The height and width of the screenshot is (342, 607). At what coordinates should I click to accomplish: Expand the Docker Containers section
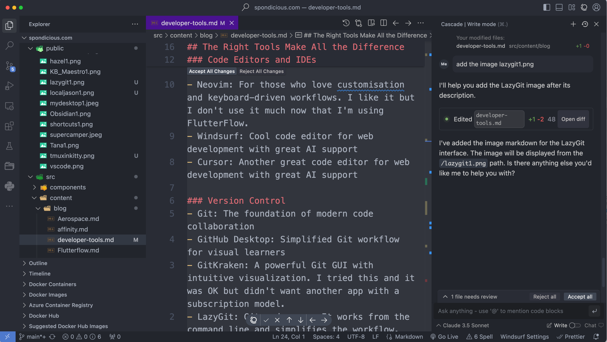click(24, 284)
